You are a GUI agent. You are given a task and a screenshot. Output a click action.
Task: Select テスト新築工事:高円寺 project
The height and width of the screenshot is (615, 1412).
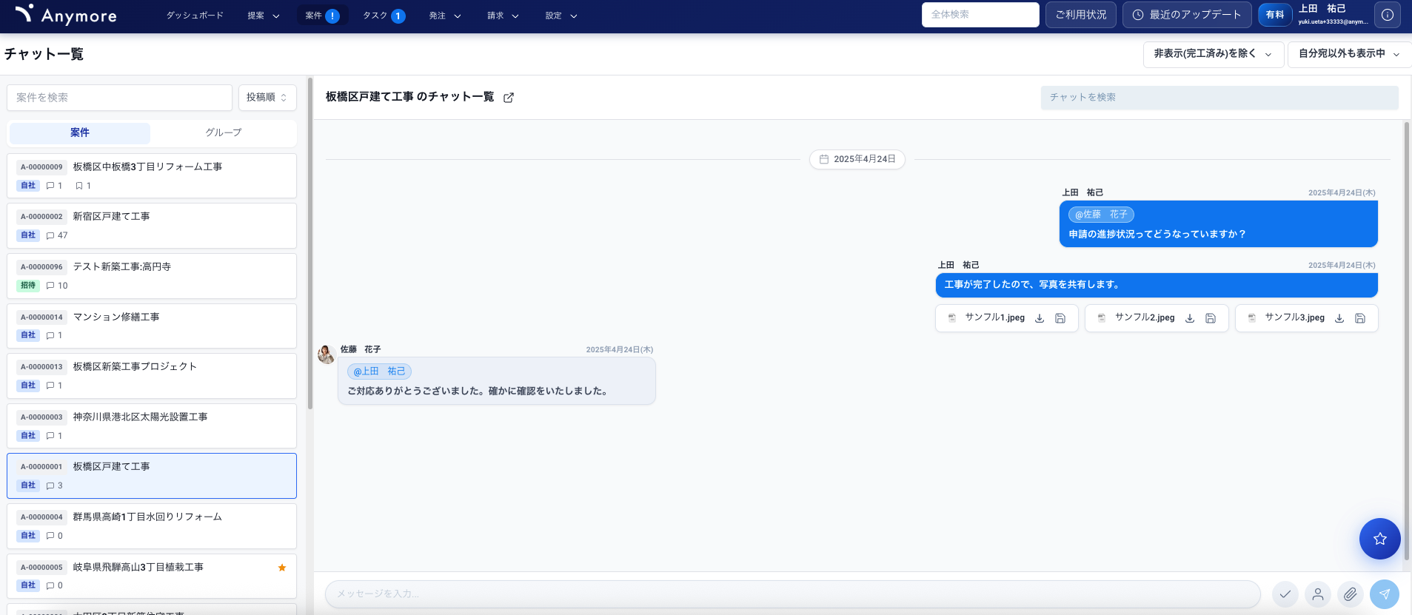tap(152, 276)
